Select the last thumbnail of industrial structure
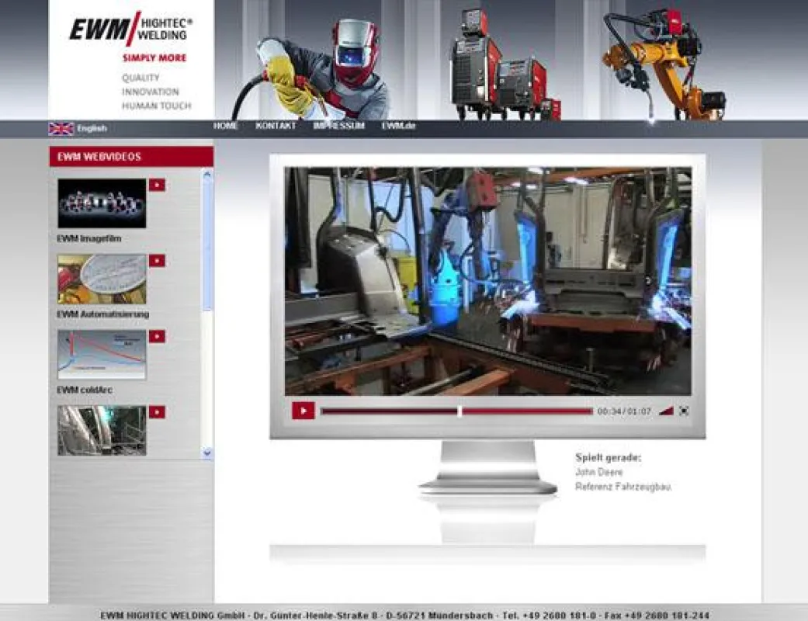Viewport: 808px width, 621px height. pyautogui.click(x=102, y=430)
